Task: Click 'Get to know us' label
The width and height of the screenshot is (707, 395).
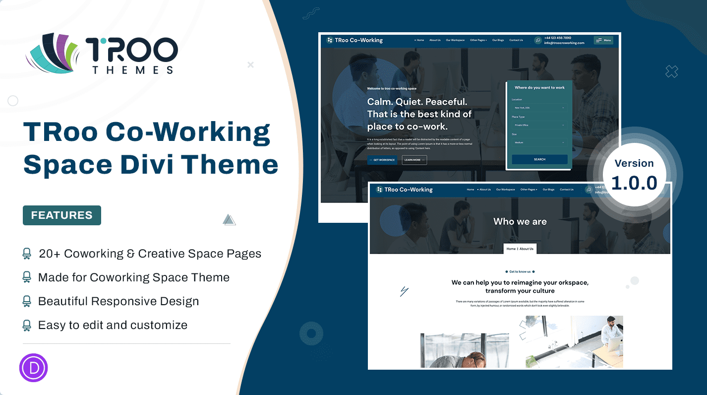Action: 520,271
